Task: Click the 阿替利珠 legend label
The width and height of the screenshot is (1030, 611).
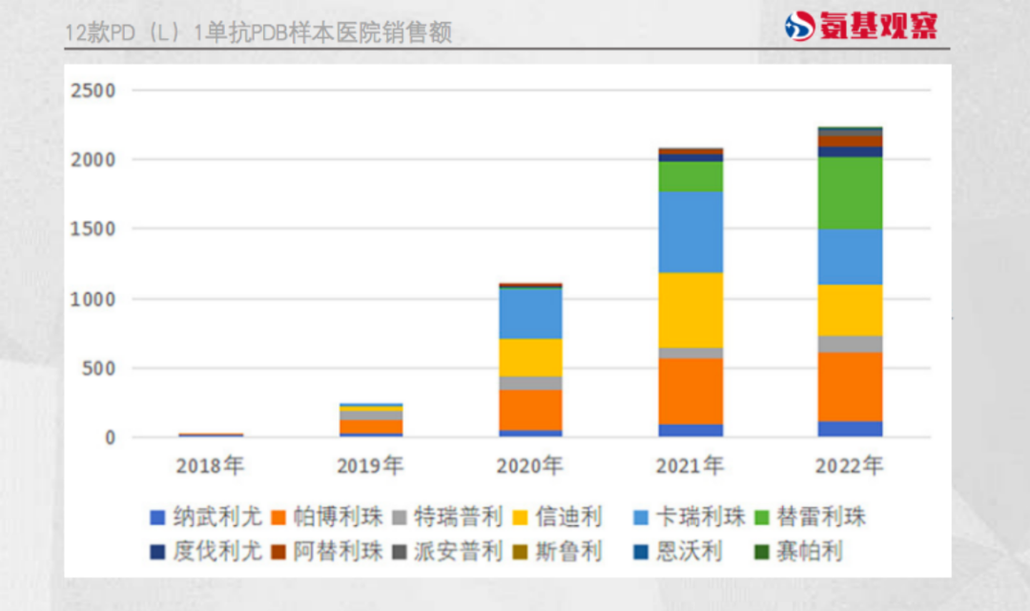Action: [x=339, y=551]
